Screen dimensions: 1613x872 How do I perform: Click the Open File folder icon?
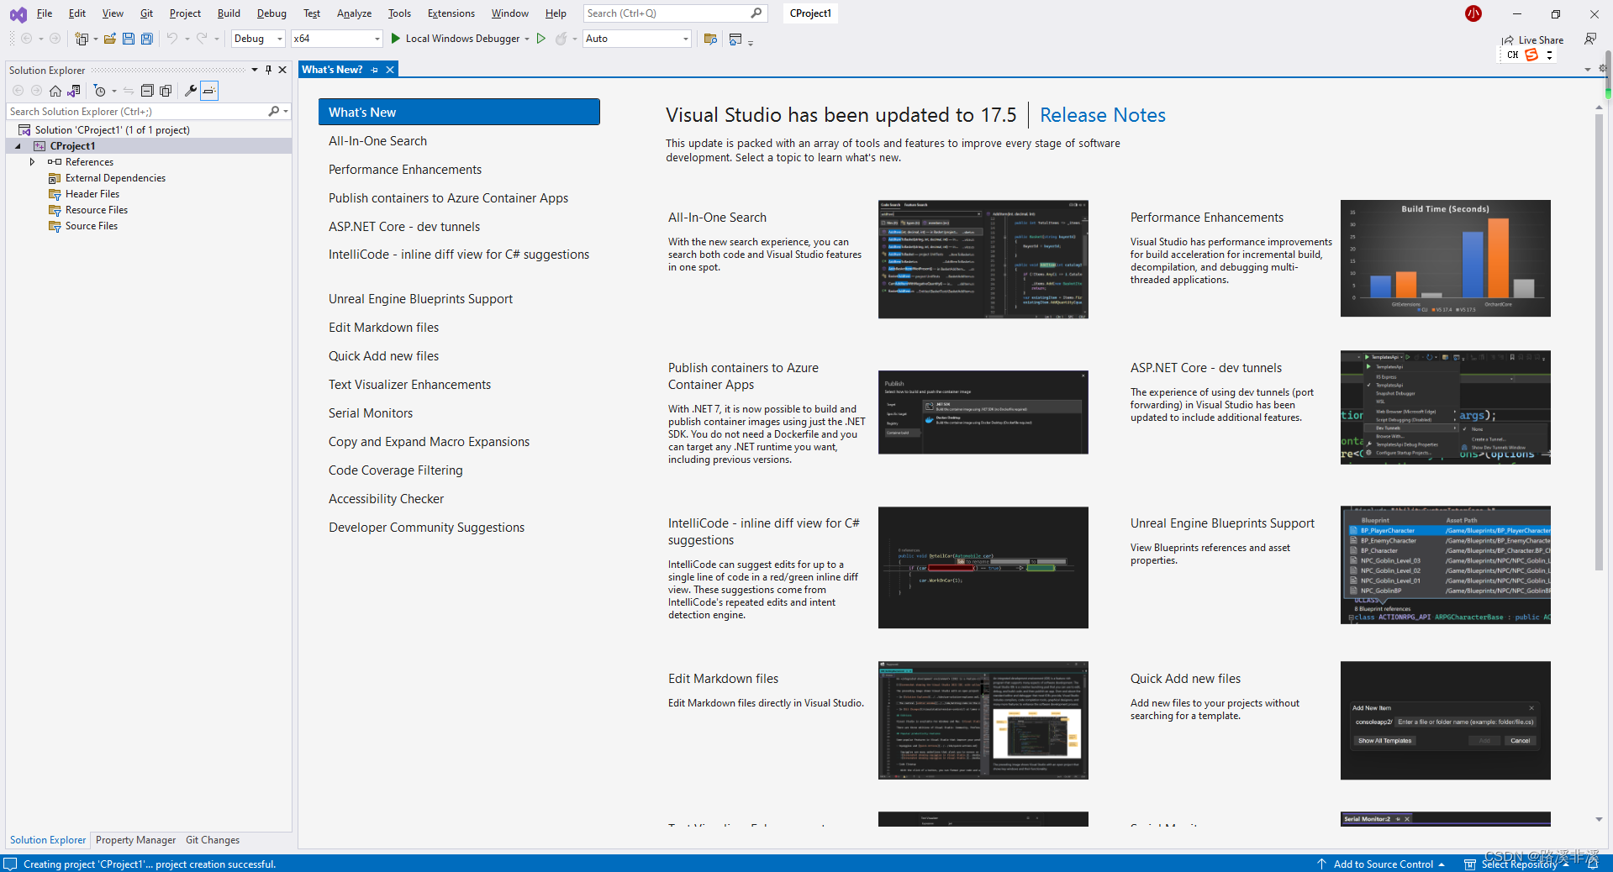[109, 39]
